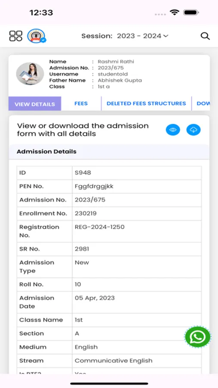Select PEN No. value Fggfdrggjkk
This screenshot has height=388, width=218.
coord(94,186)
